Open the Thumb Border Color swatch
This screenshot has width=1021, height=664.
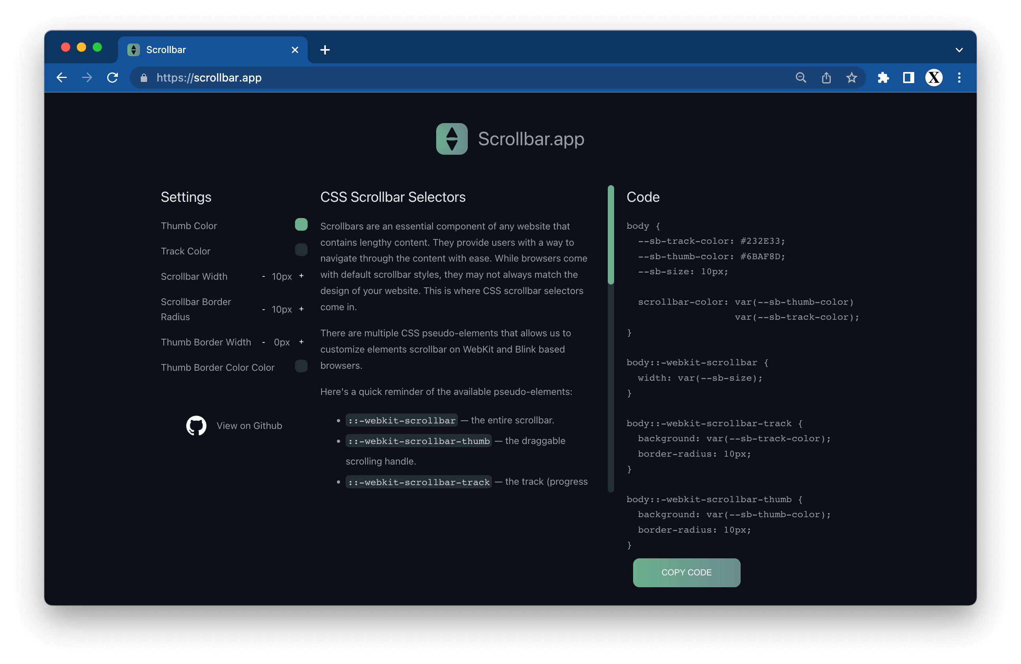(x=301, y=366)
